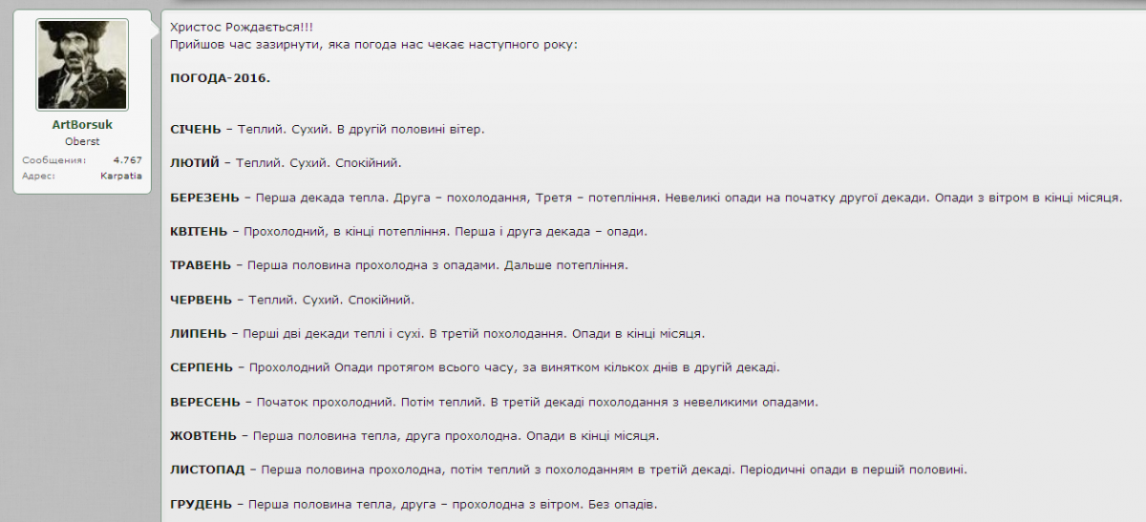Click the ПОГОДА-2016 heading
The image size is (1146, 522).
click(220, 77)
